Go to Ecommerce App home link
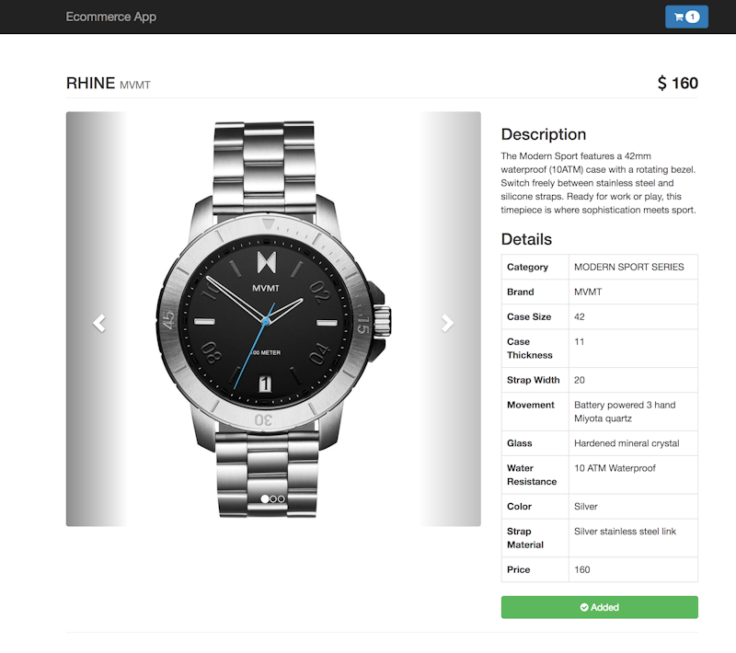Image resolution: width=736 pixels, height=653 pixels. tap(110, 17)
